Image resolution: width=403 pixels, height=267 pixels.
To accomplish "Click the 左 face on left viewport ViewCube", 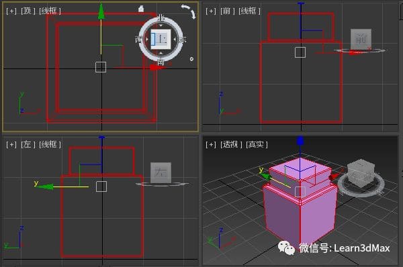I will [x=161, y=172].
